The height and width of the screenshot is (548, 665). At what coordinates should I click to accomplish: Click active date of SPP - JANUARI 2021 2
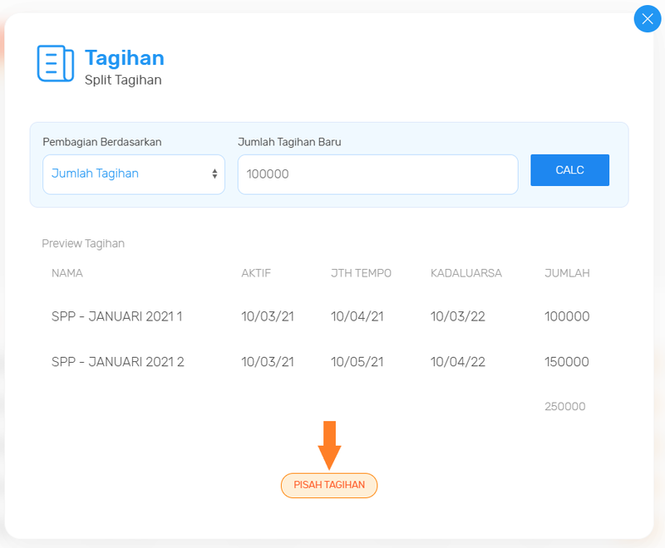pyautogui.click(x=268, y=362)
